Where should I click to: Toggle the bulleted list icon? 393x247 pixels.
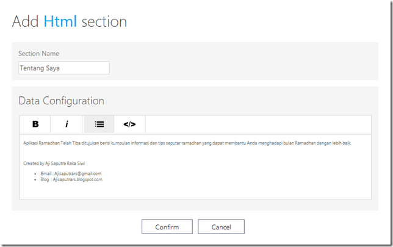99,124
